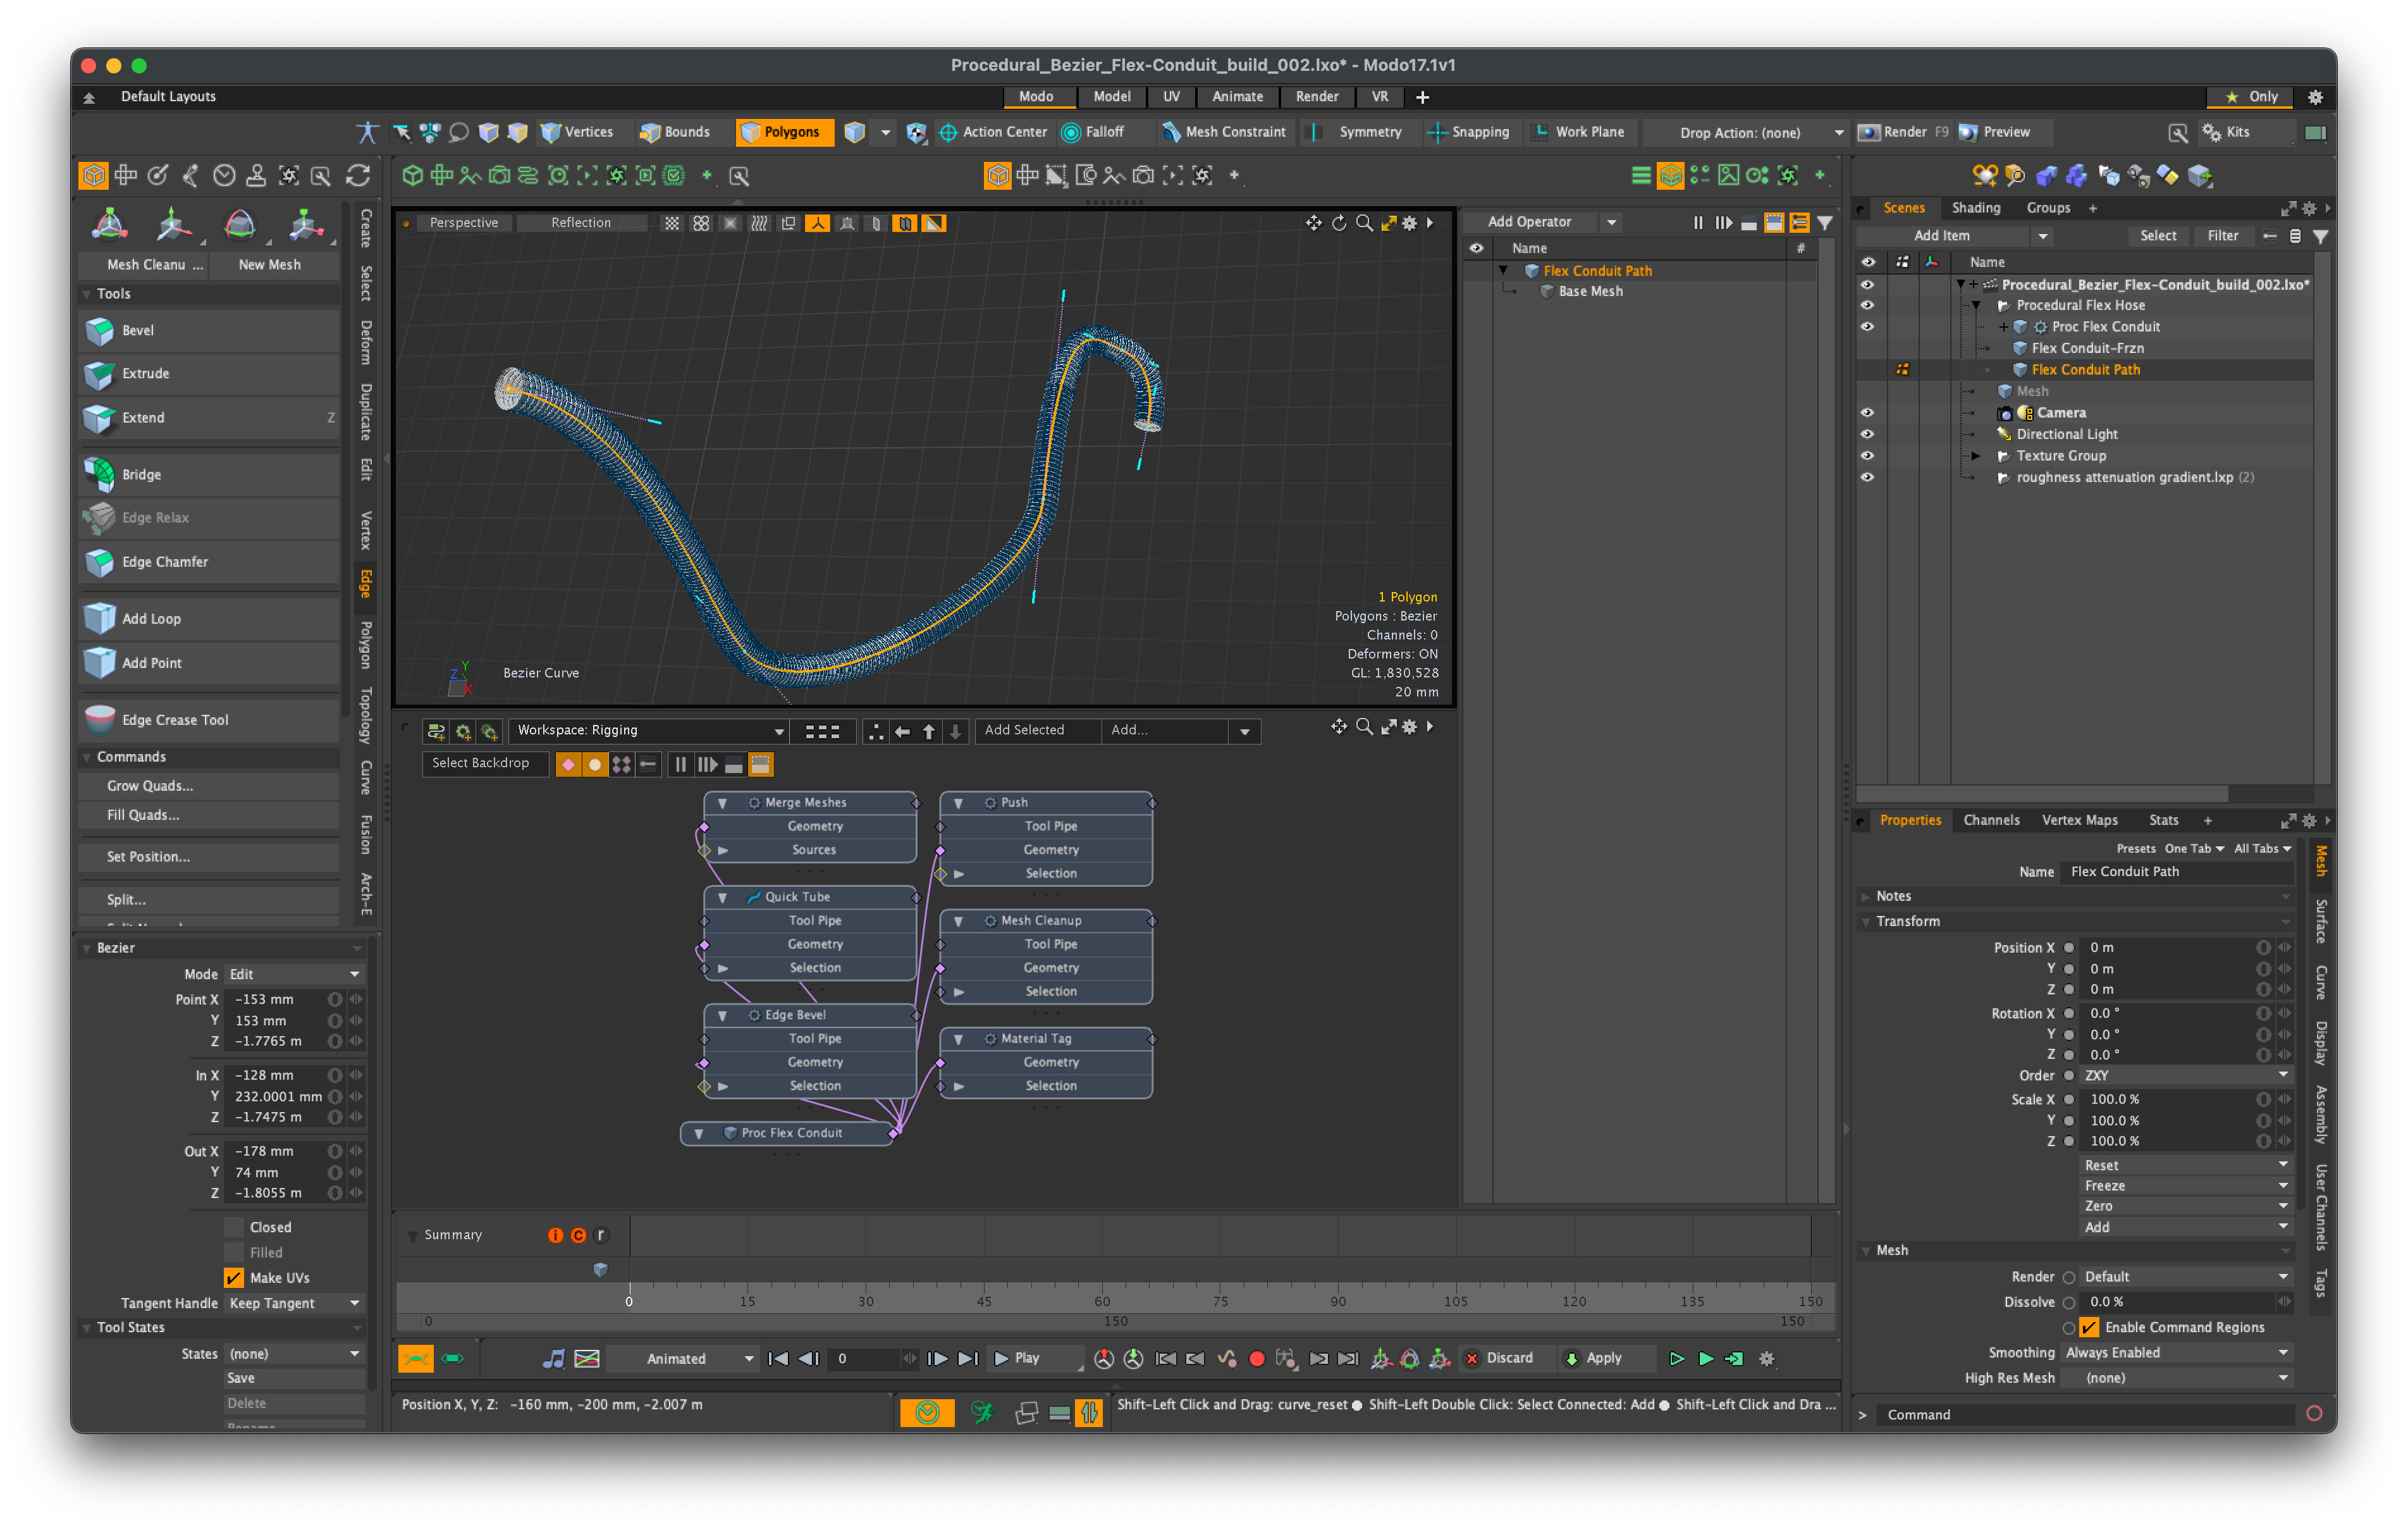Open the Channels tab

tap(1990, 820)
